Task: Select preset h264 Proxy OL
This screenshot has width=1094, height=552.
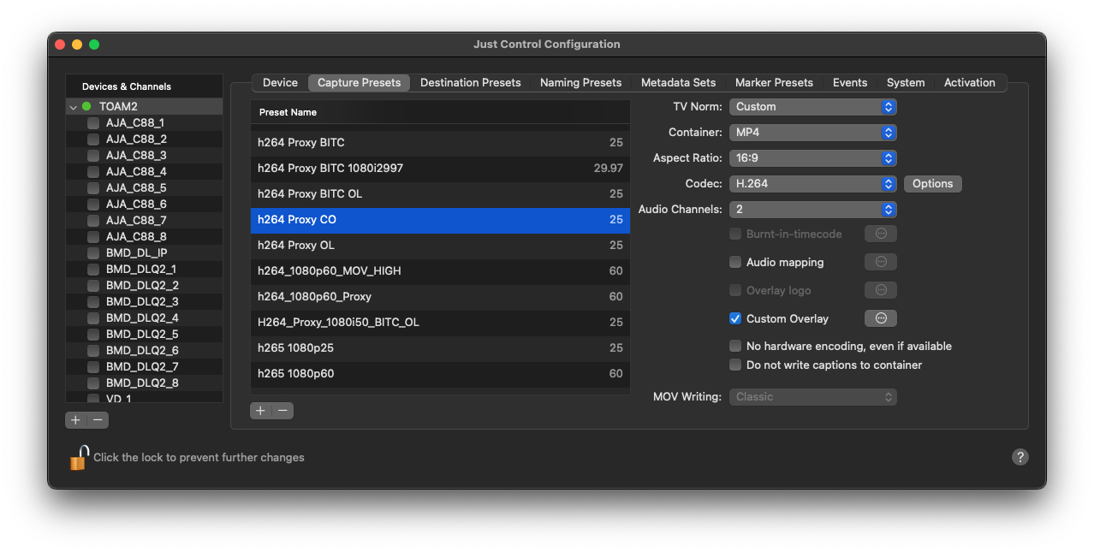Action: (x=440, y=246)
